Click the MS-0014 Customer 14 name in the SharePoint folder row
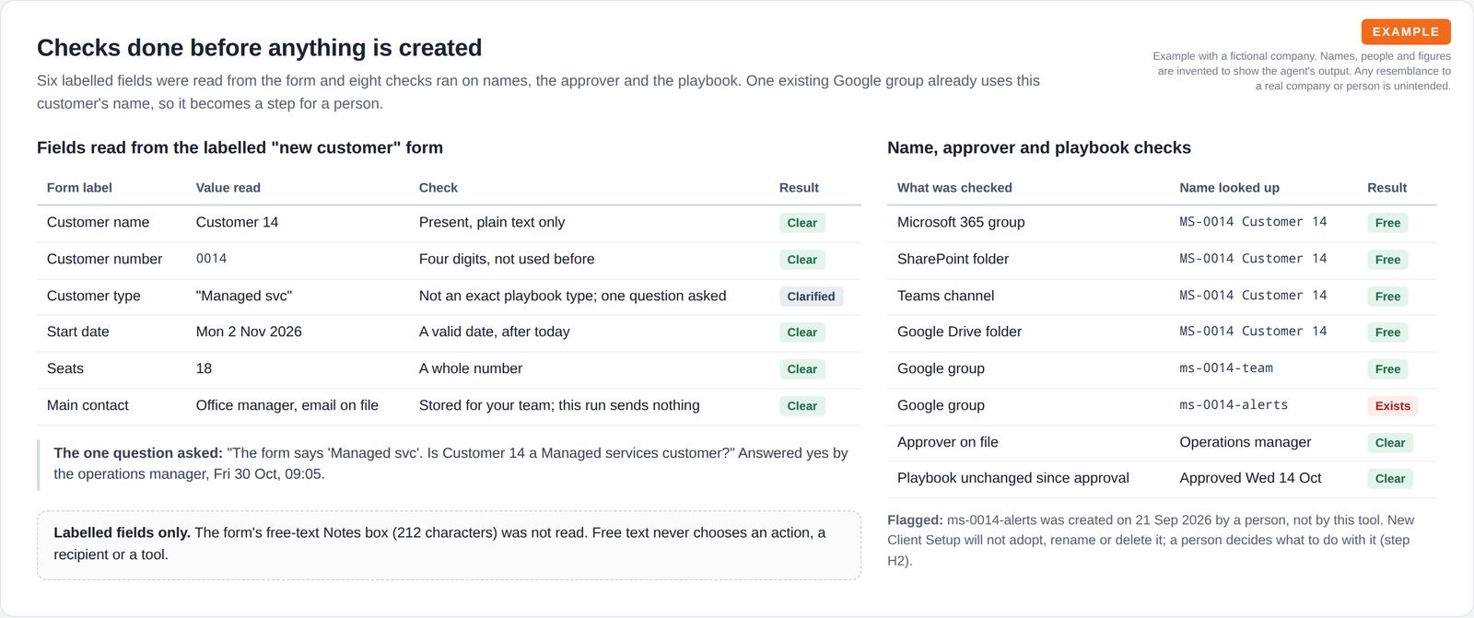The height and width of the screenshot is (618, 1474). (x=1253, y=259)
